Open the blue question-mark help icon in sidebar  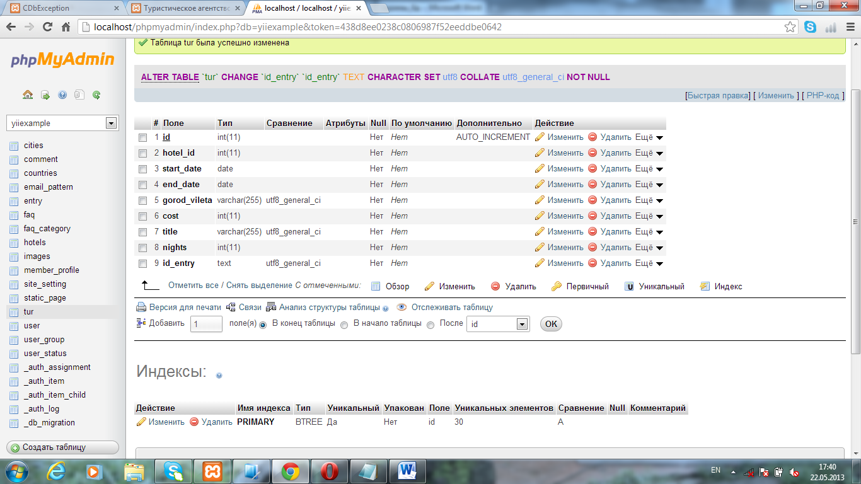pyautogui.click(x=62, y=95)
